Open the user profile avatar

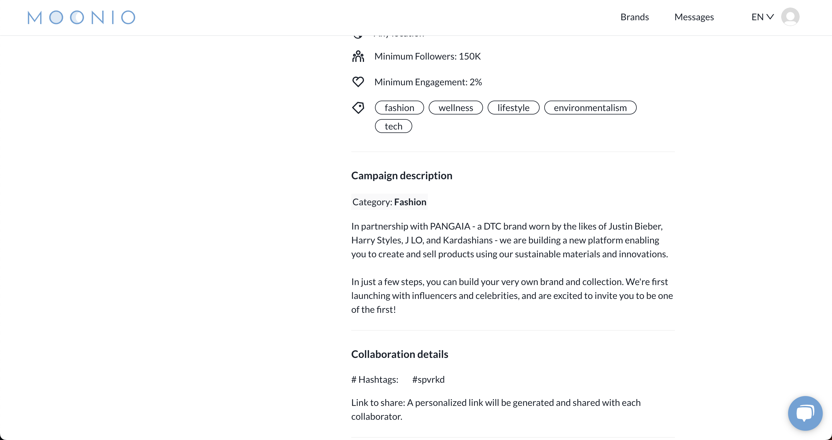790,17
